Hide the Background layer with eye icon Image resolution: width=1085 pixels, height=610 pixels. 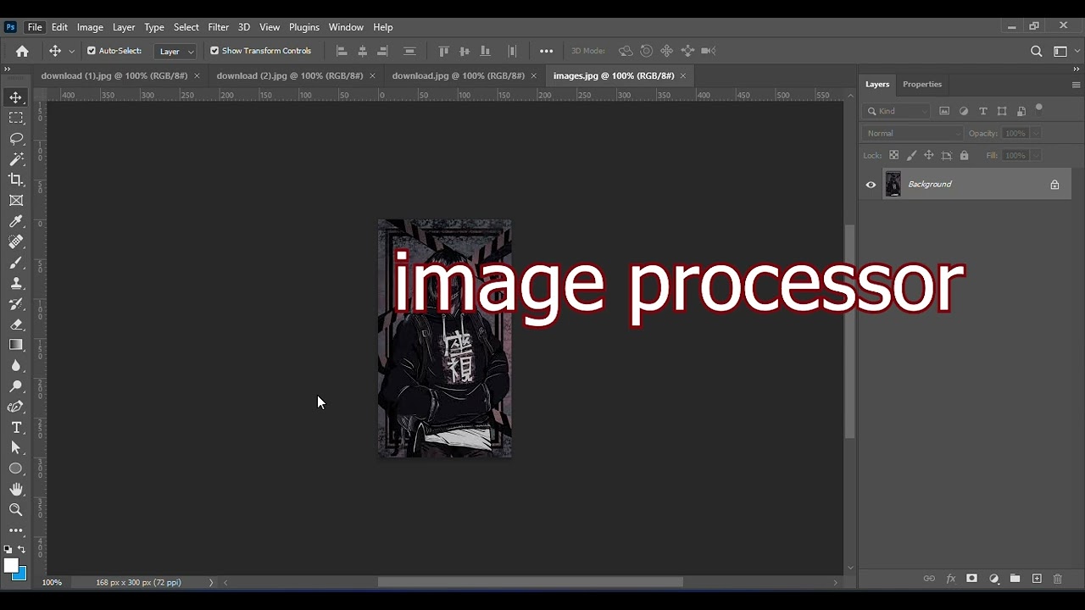[x=871, y=185]
